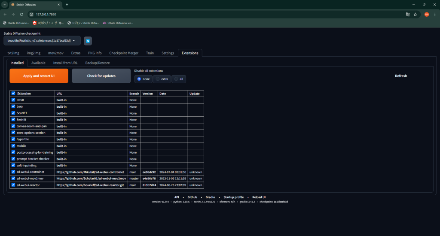Image resolution: width=440 pixels, height=236 pixels.
Task: Click the Check for updates button
Action: 101,76
